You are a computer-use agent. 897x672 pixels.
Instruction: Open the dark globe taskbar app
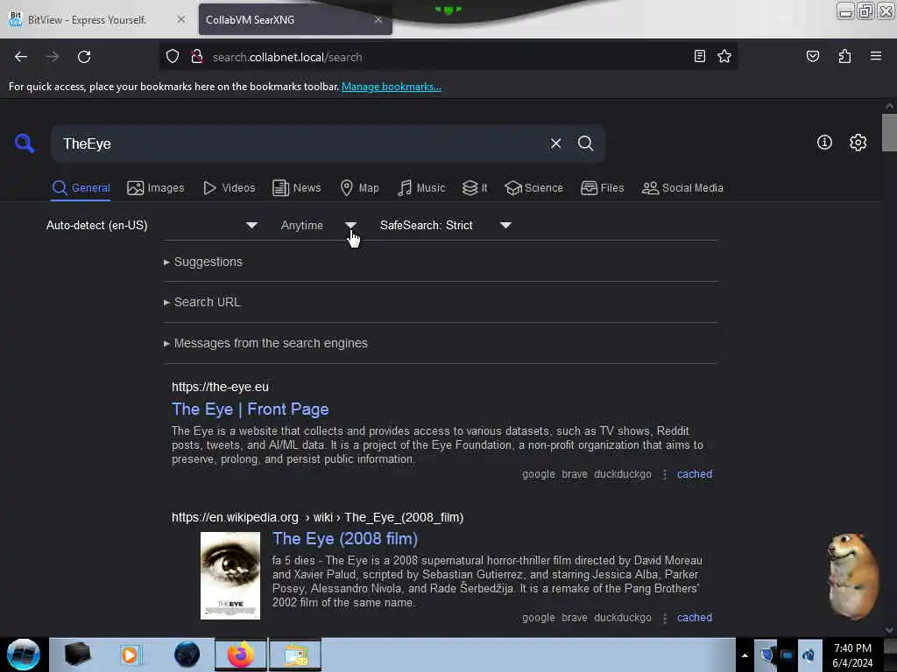tap(187, 654)
